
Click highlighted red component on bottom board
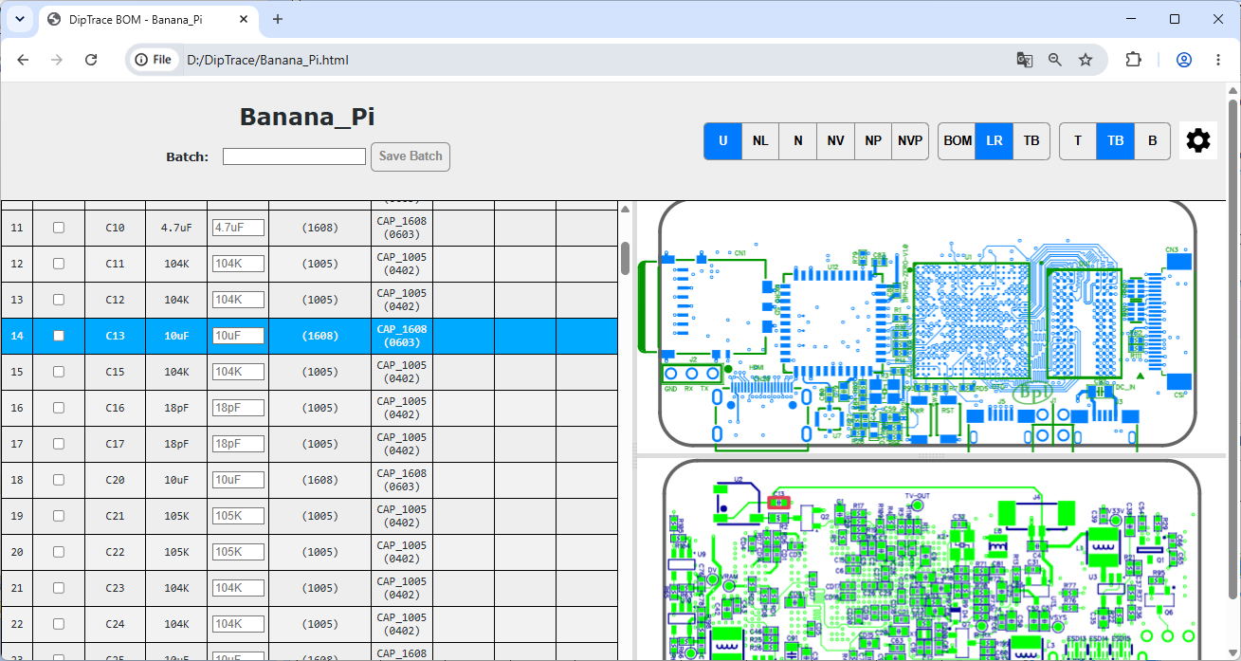(x=778, y=502)
